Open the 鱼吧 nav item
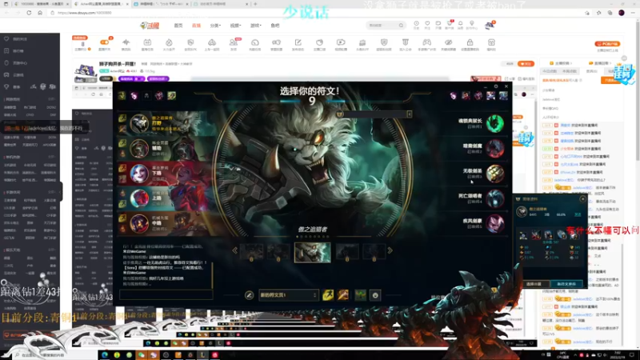 point(275,26)
